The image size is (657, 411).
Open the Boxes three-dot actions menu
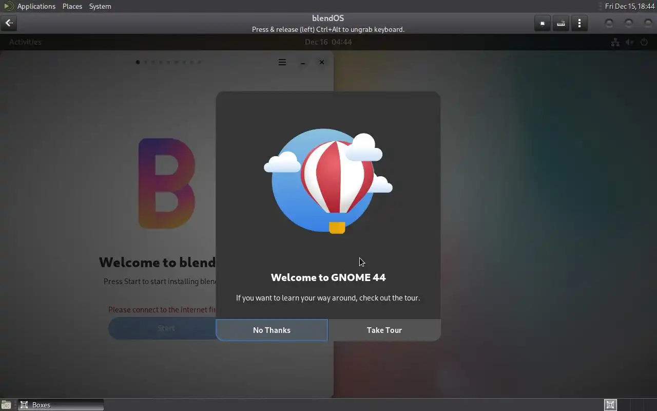579,23
